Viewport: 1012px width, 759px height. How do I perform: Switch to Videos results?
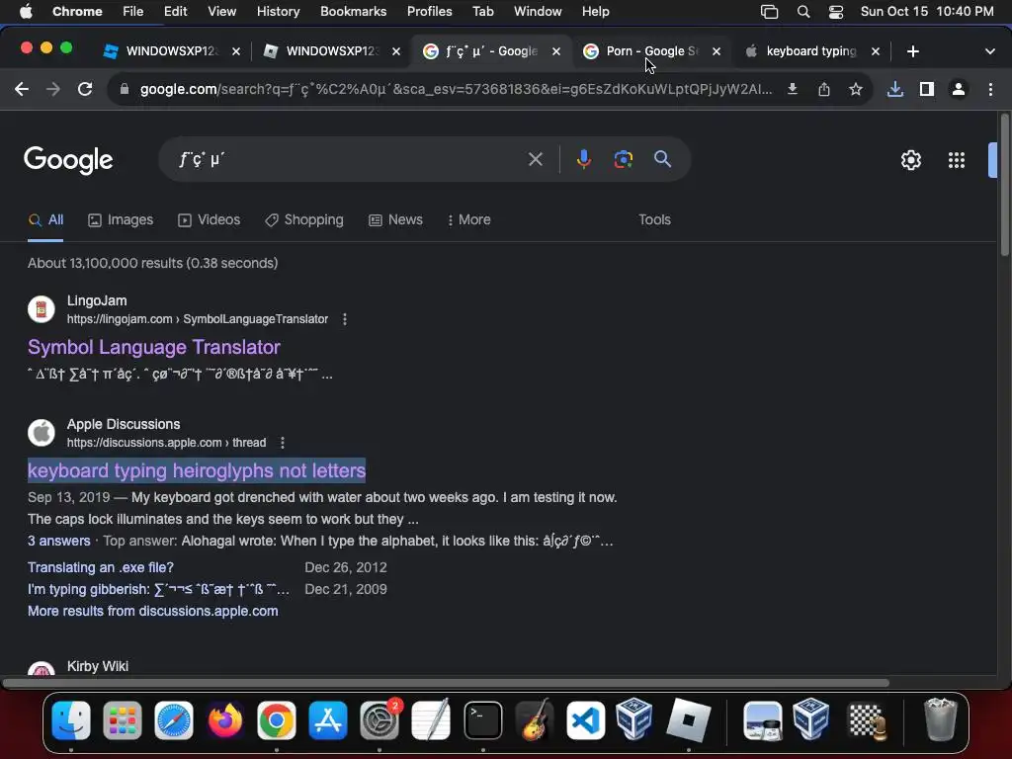click(x=210, y=220)
